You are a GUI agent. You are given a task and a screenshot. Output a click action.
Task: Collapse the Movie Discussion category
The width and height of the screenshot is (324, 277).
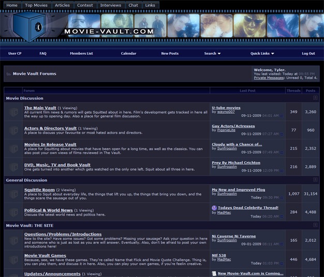[315, 98]
